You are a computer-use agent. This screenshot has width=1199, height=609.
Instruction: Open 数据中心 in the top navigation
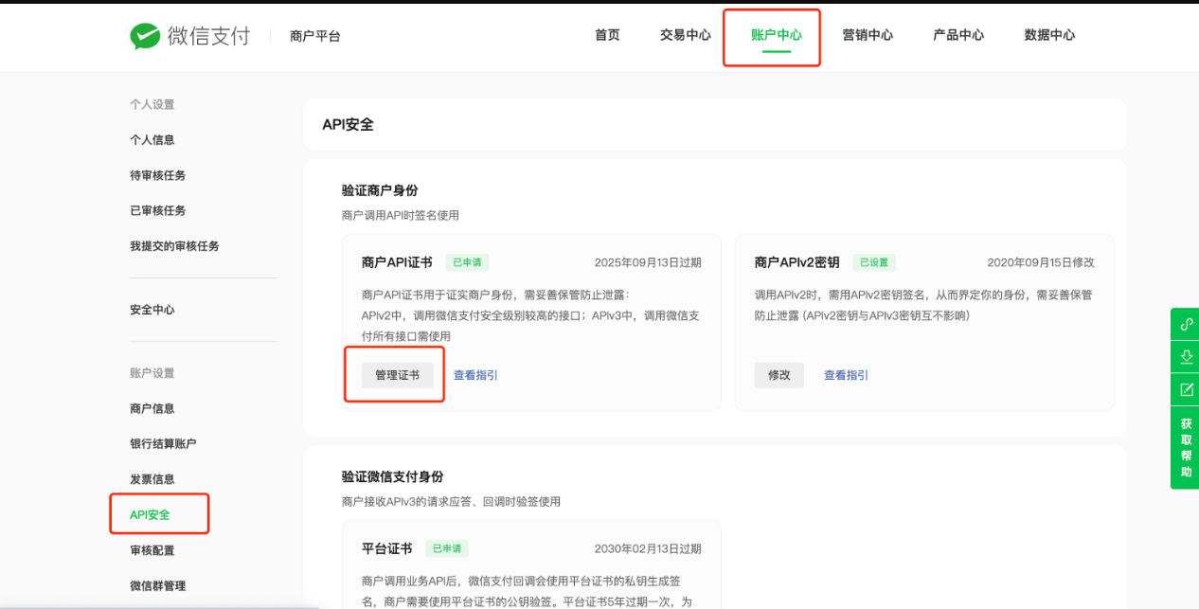coord(1049,35)
